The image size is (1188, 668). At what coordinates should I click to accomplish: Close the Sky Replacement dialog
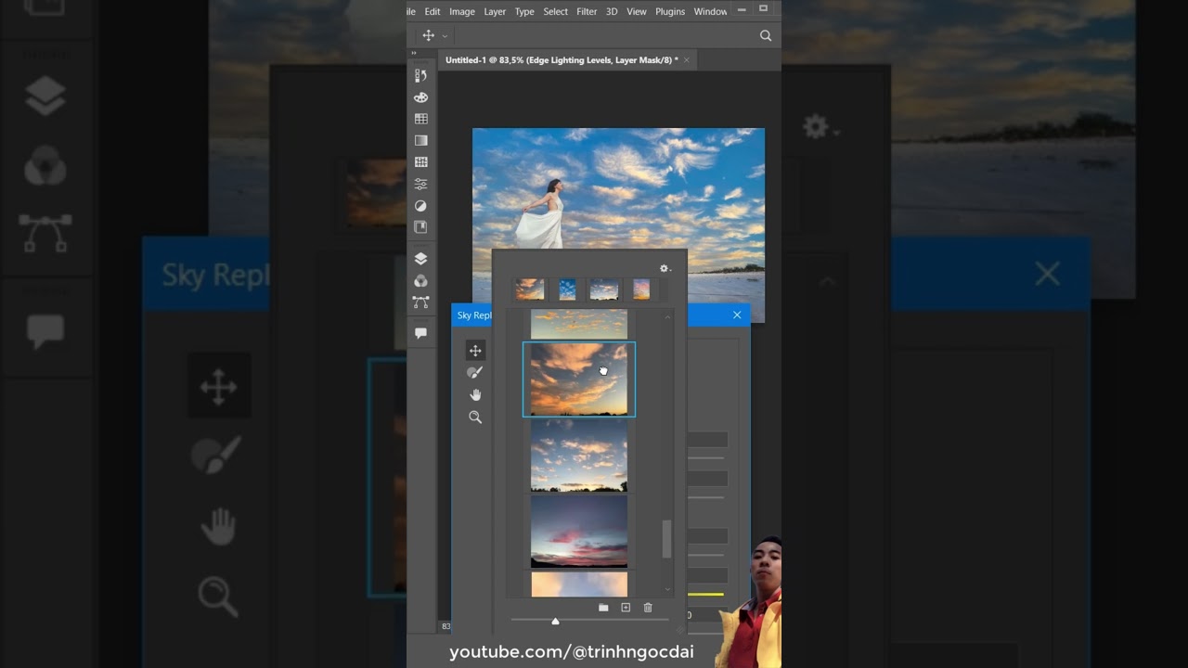click(x=737, y=315)
